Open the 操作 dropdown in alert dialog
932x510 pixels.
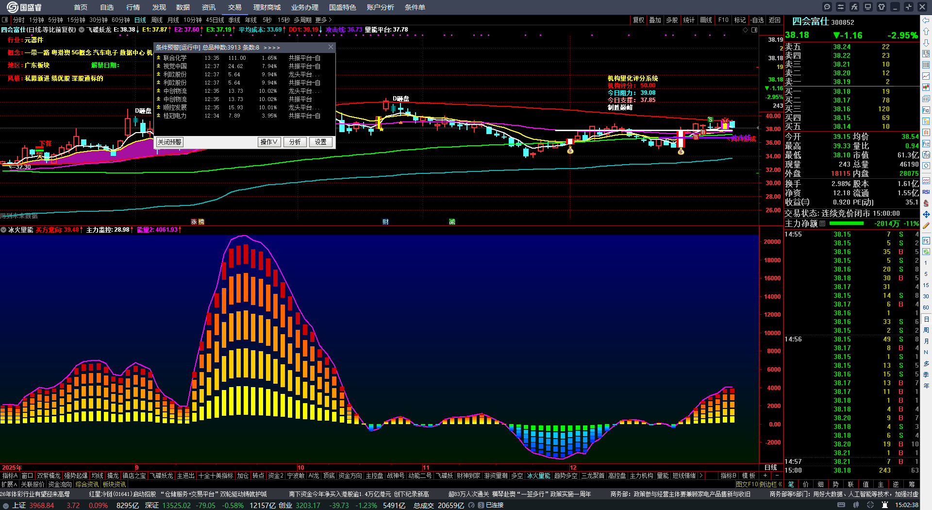click(x=269, y=142)
